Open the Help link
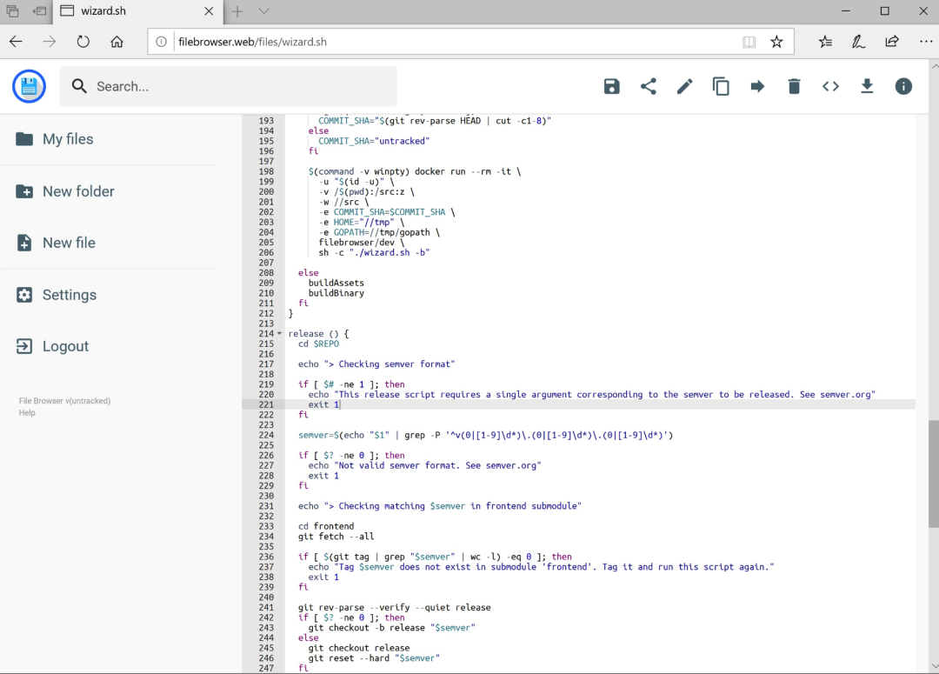 (27, 413)
